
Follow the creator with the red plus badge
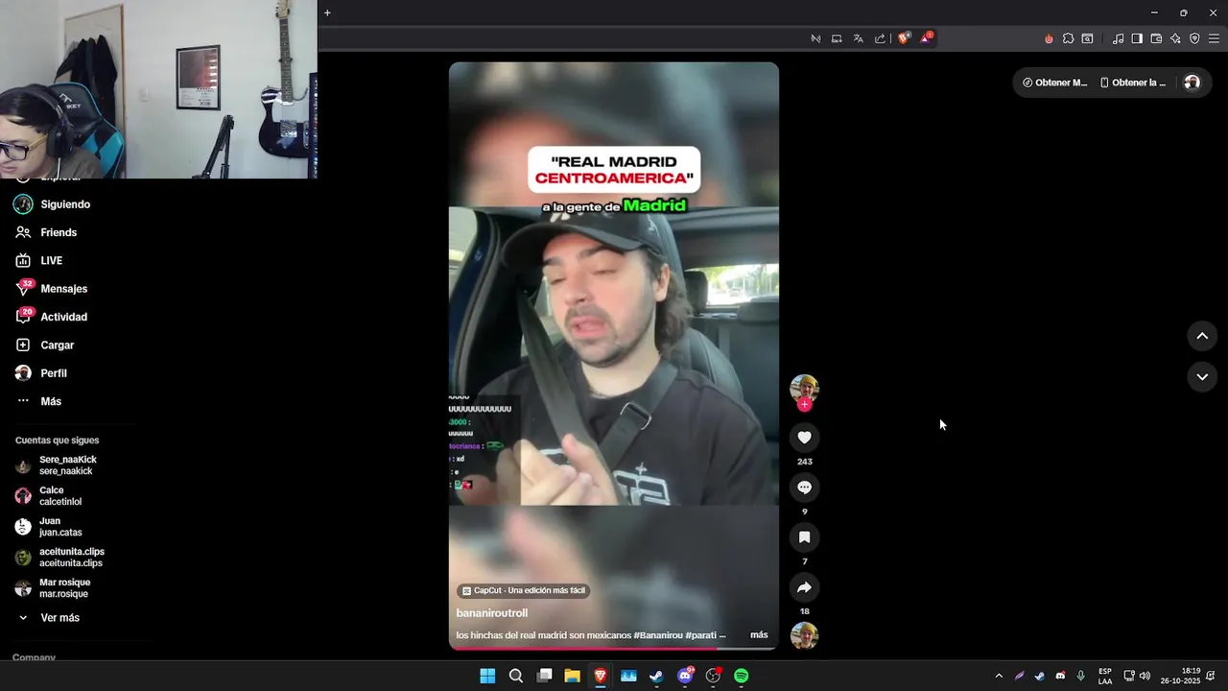(804, 405)
